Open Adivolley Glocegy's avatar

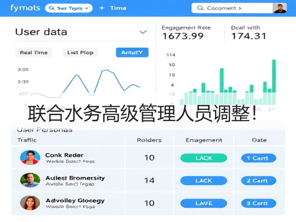click(30, 203)
